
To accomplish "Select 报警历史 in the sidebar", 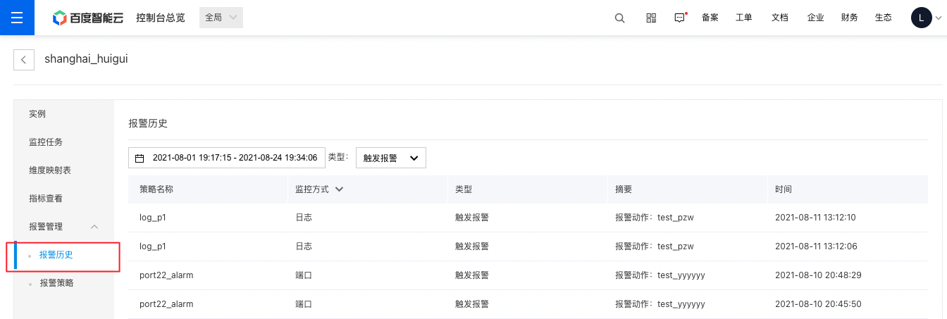I will 56,255.
